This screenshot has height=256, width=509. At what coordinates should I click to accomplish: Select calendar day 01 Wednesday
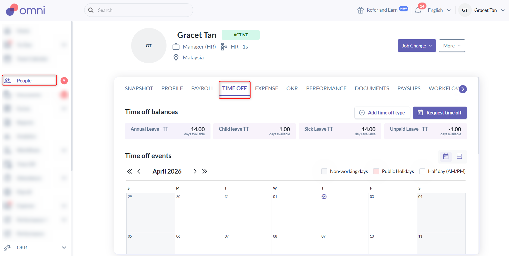click(x=296, y=213)
